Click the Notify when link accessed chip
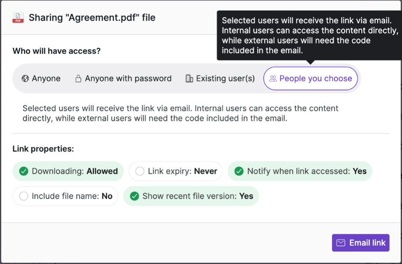 pos(300,171)
